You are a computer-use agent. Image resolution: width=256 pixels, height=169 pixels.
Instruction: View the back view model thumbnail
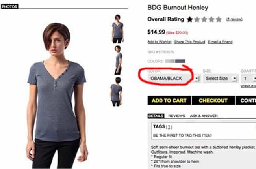pyautogui.click(x=116, y=92)
